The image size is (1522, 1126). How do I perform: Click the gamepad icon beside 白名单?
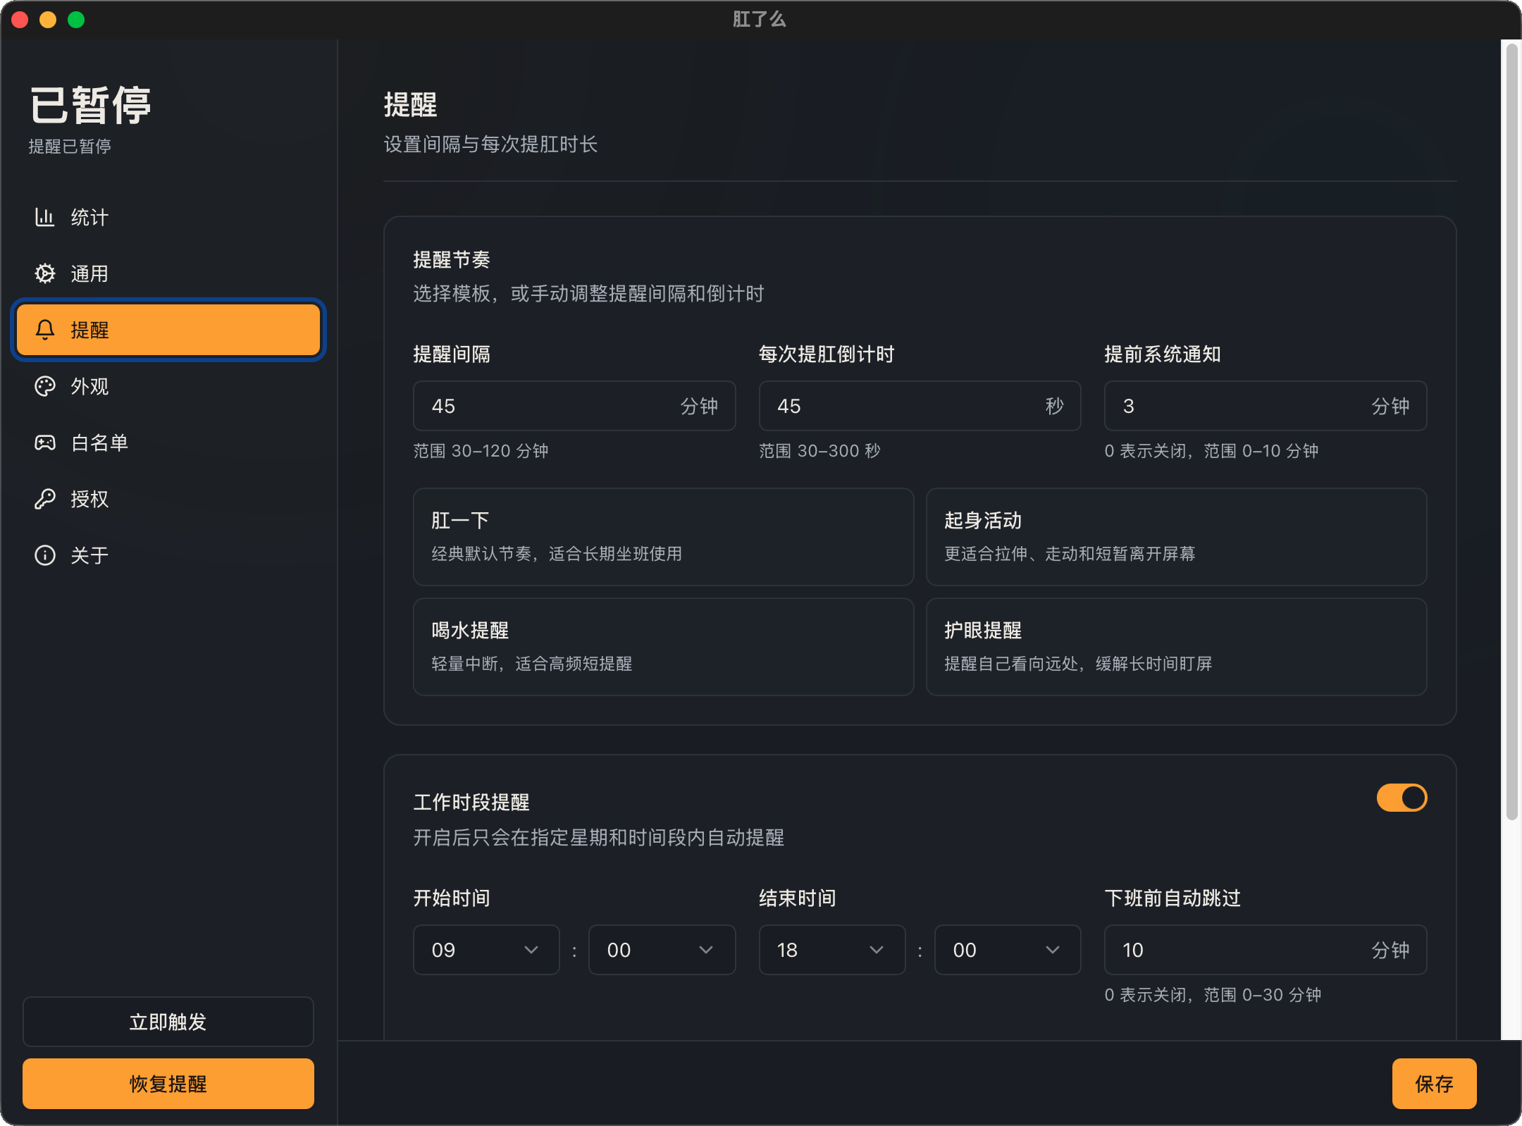[45, 443]
